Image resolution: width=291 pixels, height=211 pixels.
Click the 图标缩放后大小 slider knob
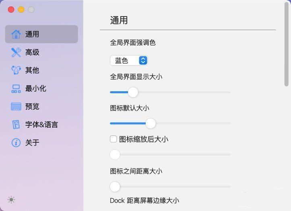[x=115, y=154]
